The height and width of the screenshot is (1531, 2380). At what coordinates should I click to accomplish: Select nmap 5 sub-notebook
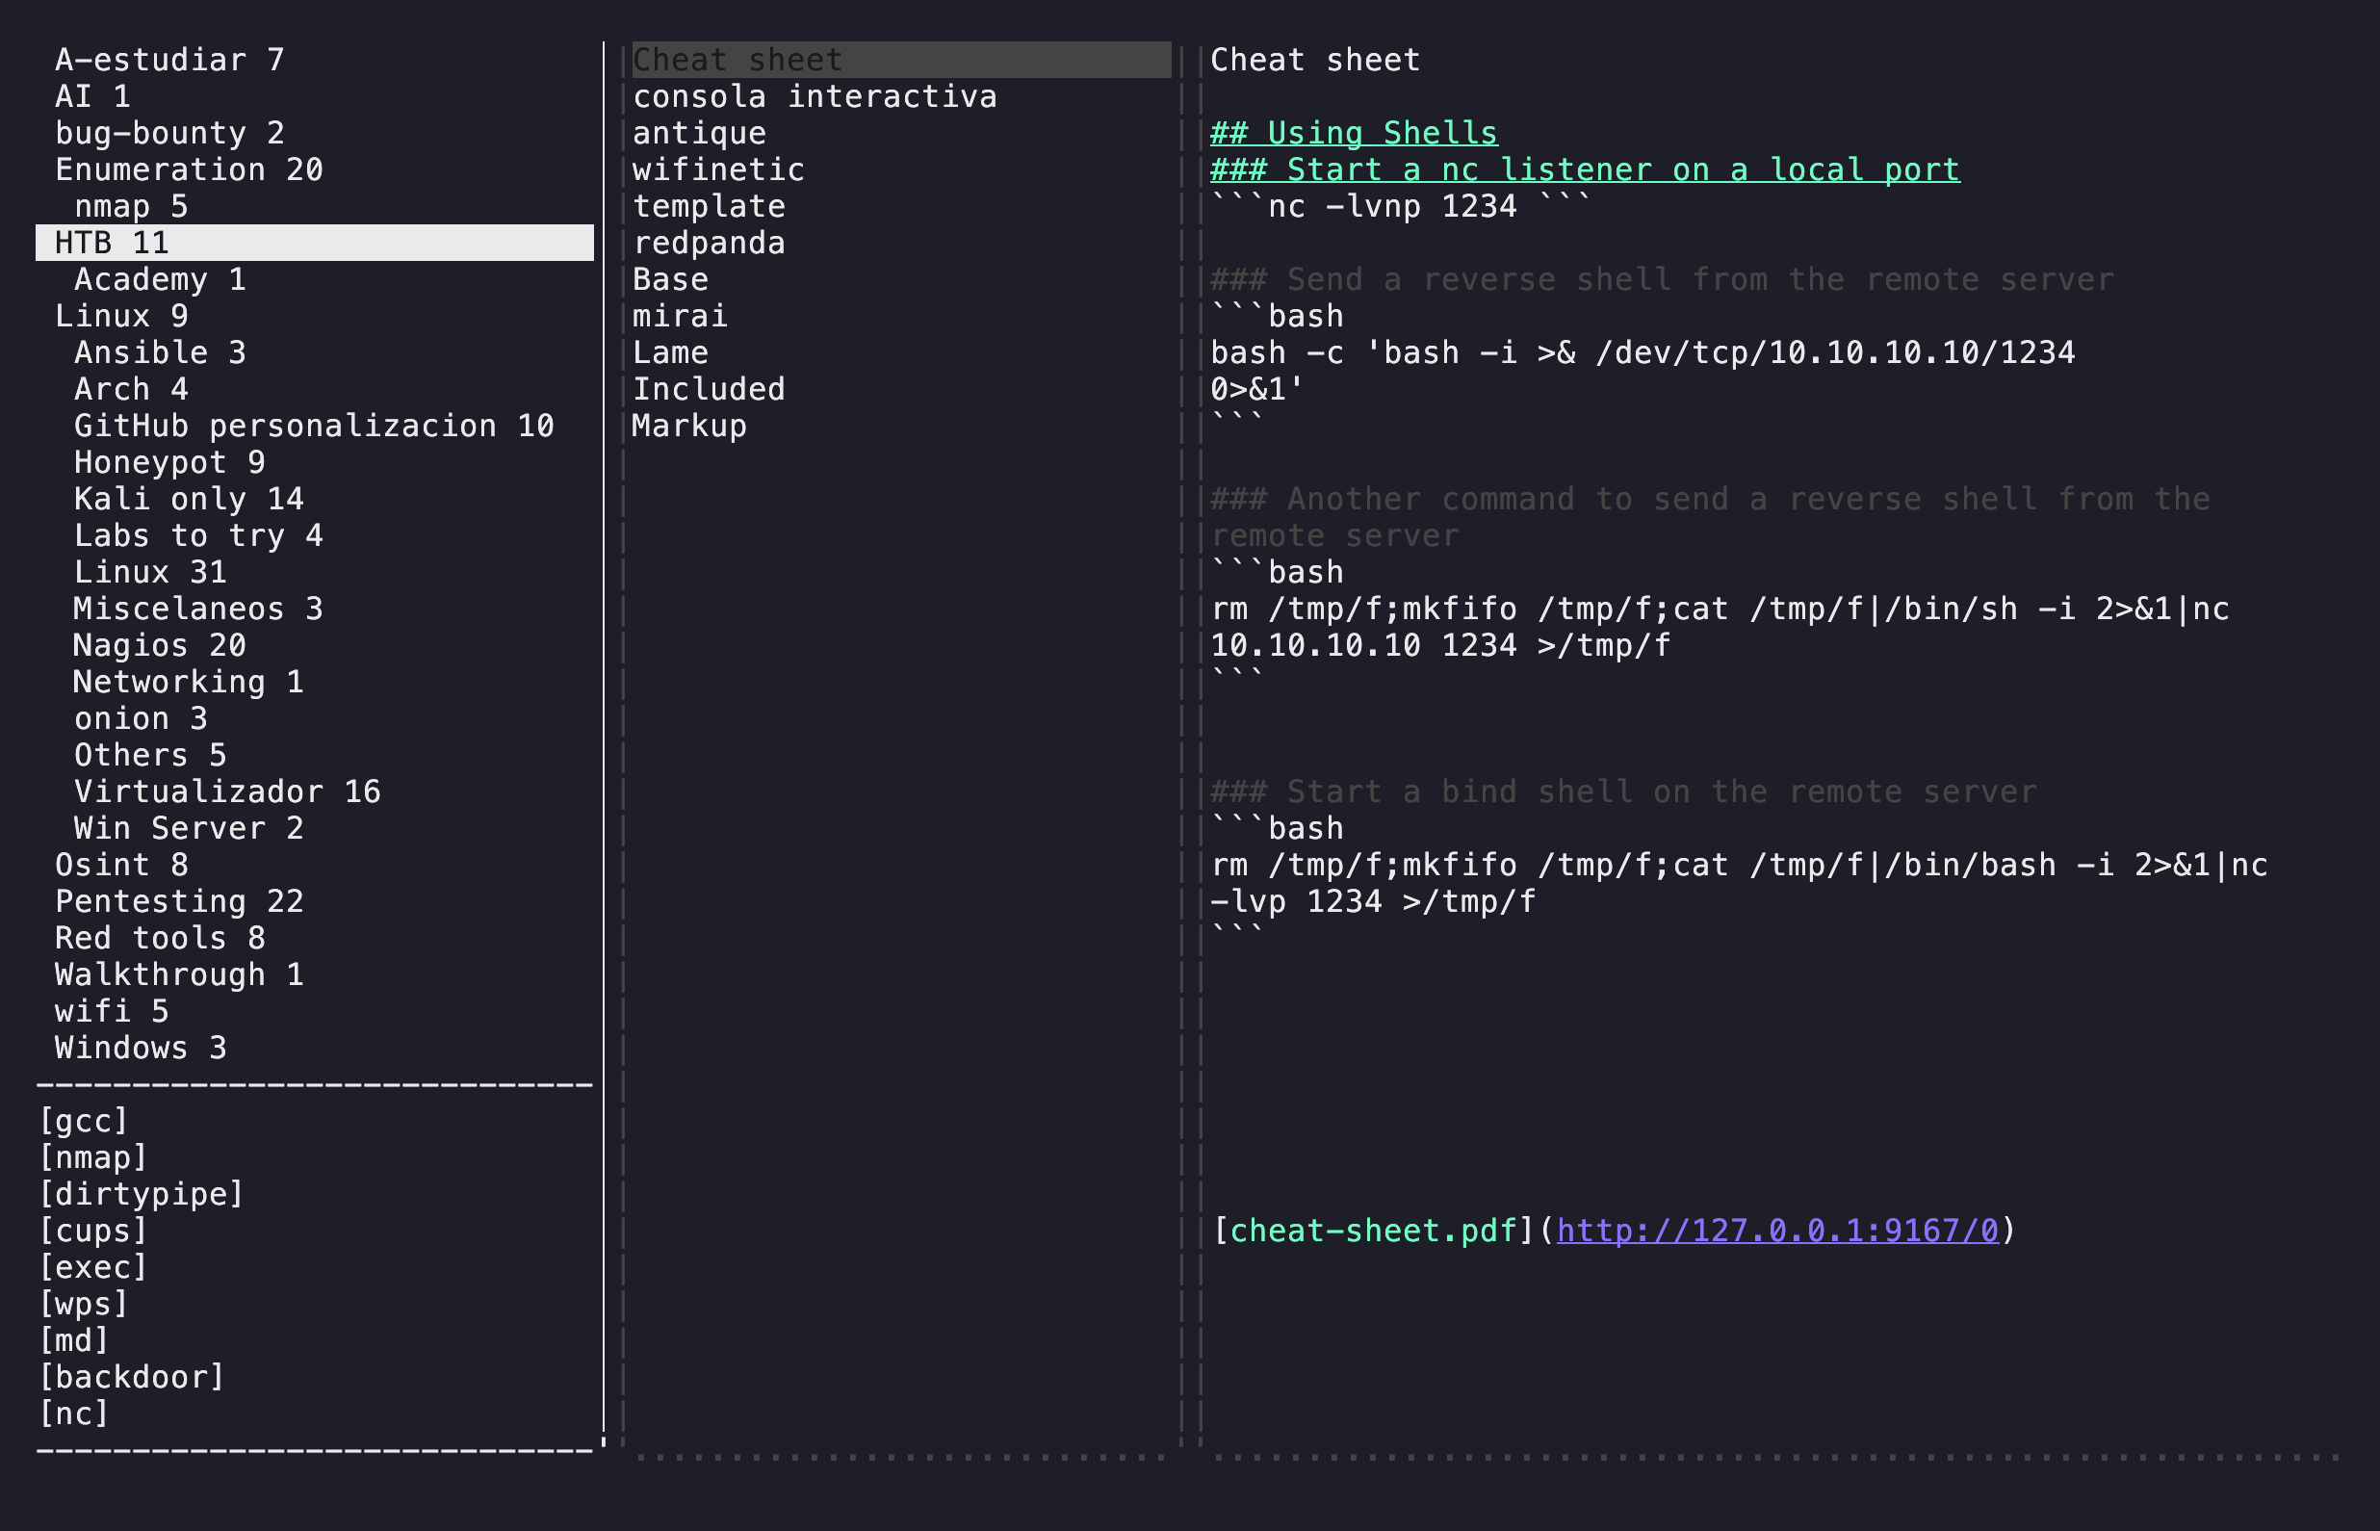pos(131,207)
